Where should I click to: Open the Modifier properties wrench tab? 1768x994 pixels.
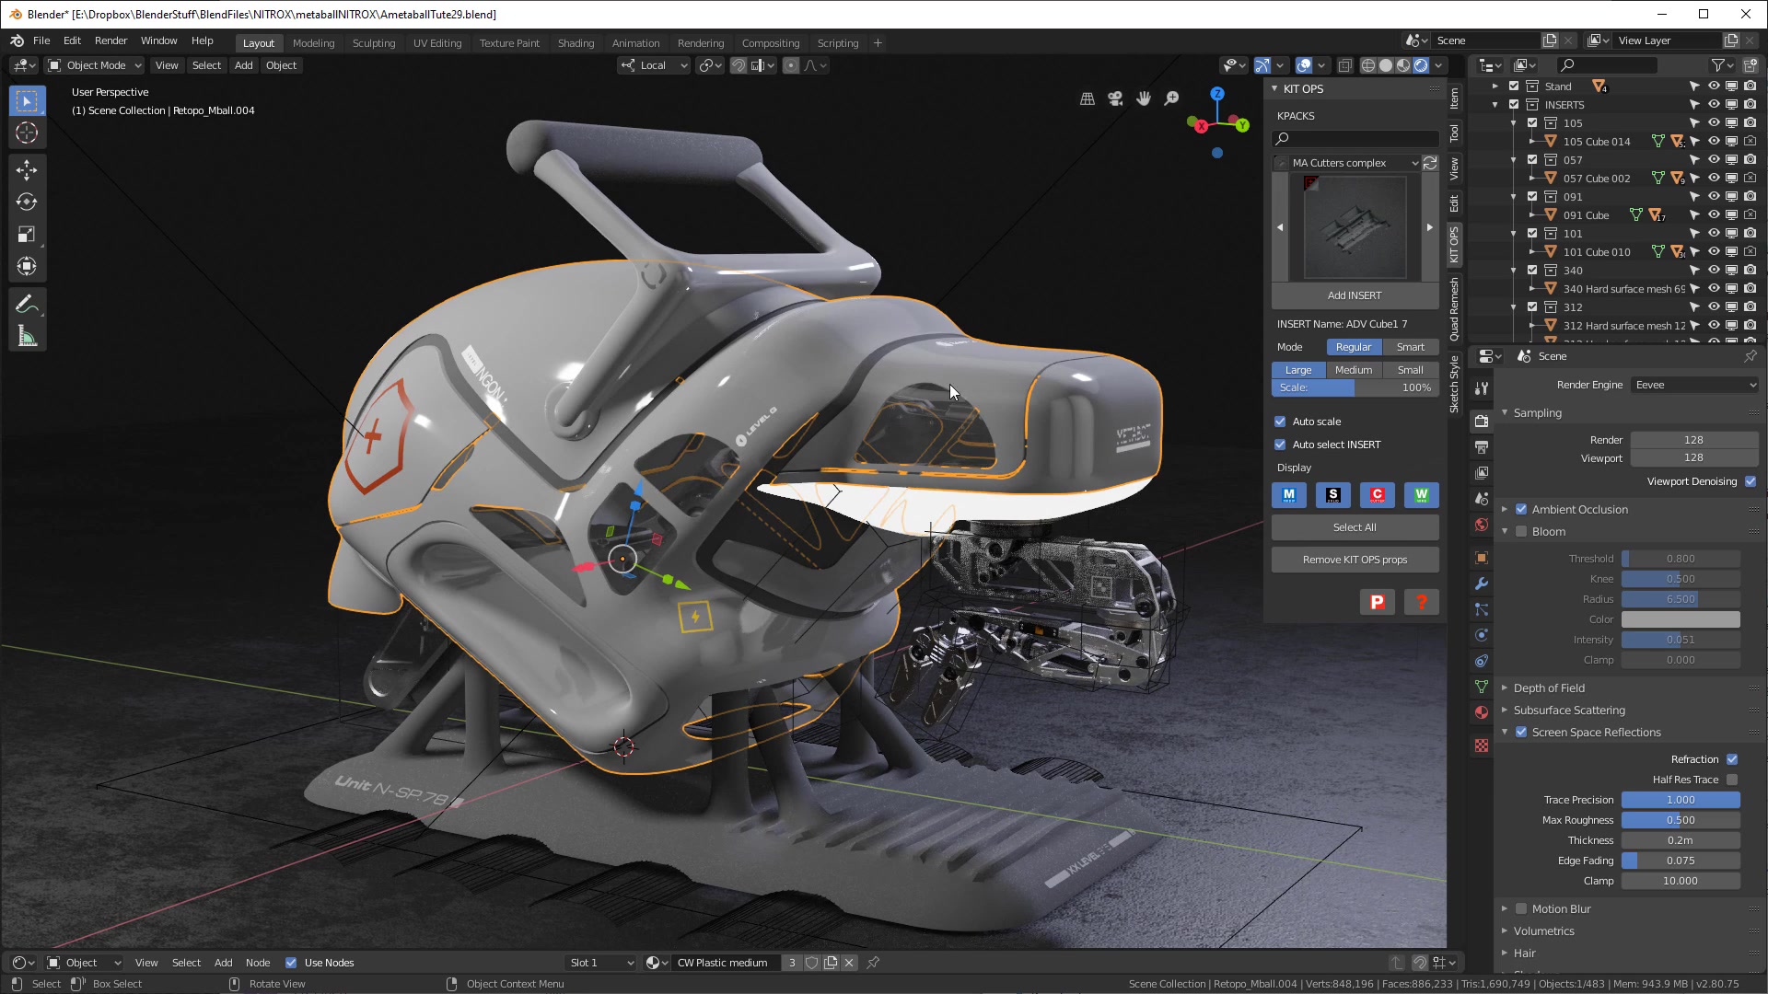1481,584
